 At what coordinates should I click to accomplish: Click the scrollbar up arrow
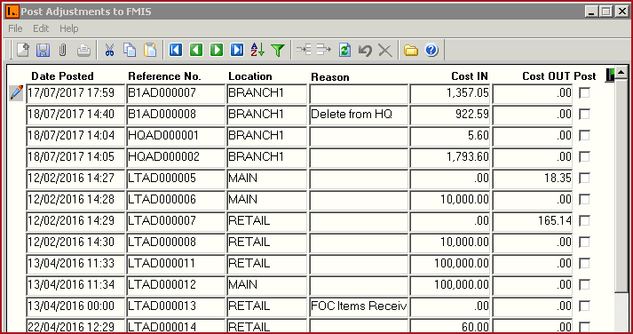[621, 72]
